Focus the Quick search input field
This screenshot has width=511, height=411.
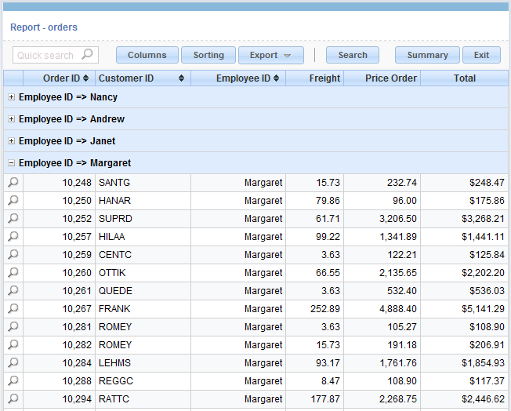tap(46, 55)
